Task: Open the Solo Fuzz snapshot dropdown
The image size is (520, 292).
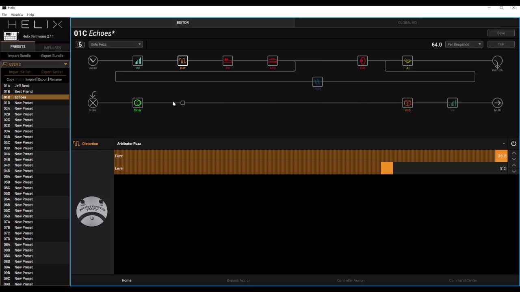Action: point(116,44)
